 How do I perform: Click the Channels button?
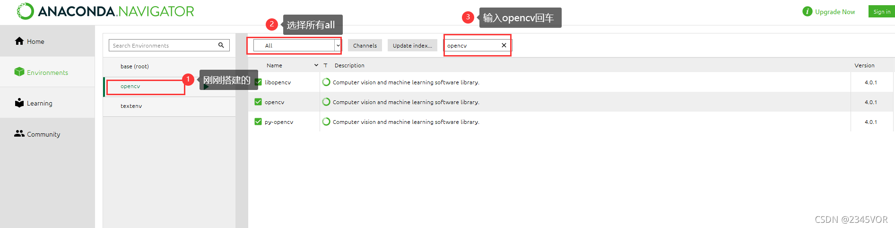(365, 45)
